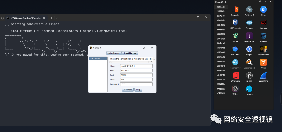Click the PentestTools search magnifier icon
Screen dimensions: 282x132
pos(260,1)
